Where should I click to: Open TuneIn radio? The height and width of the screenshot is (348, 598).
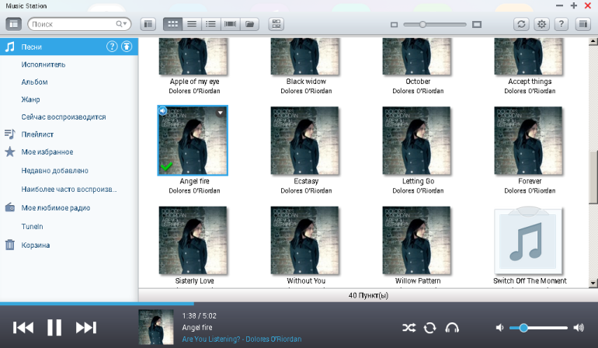click(x=32, y=227)
